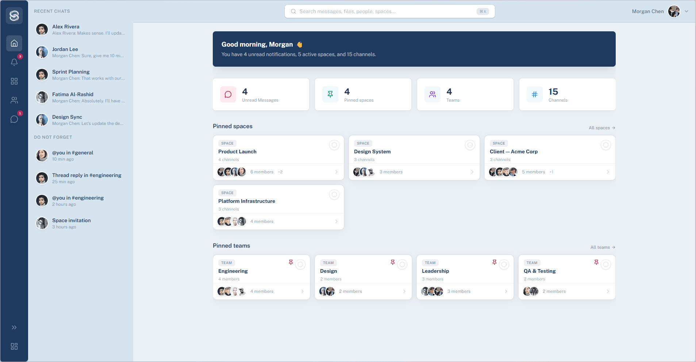The height and width of the screenshot is (362, 696).
Task: Click Jordan Lee's avatar
Action: [x=42, y=52]
